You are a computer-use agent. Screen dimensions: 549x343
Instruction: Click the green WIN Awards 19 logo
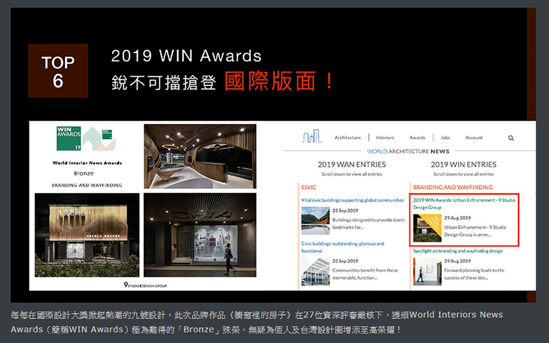pyautogui.click(x=69, y=138)
